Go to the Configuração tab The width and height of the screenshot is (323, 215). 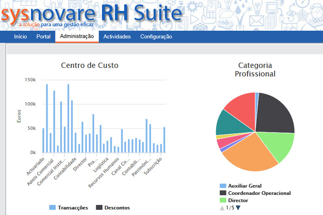point(156,37)
